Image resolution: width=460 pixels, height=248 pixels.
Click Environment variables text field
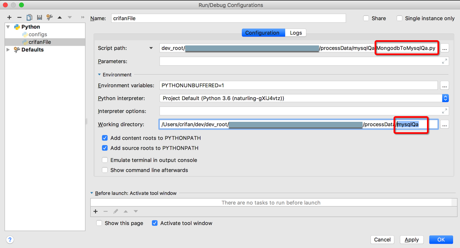pos(298,86)
